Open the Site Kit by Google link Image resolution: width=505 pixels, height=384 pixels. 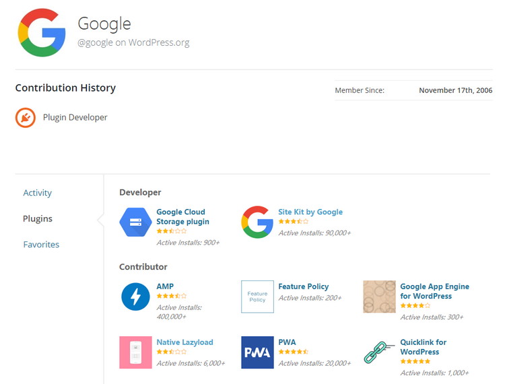[310, 212]
